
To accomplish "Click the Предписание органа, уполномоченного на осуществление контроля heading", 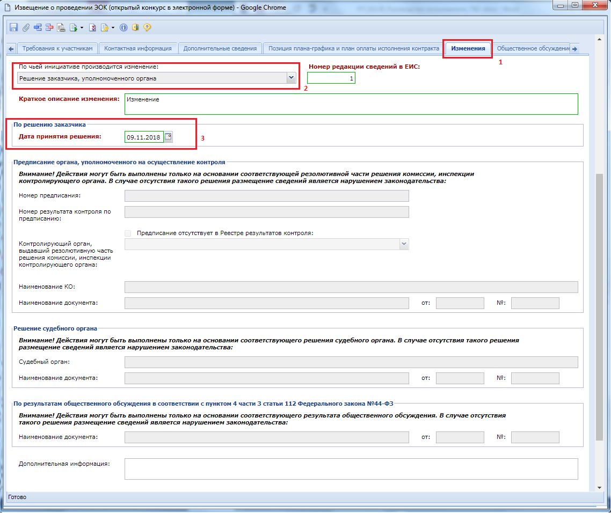I will (119, 162).
